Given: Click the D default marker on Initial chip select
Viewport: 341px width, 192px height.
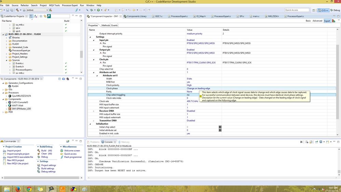Looking at the screenshot, I should coord(220,127).
